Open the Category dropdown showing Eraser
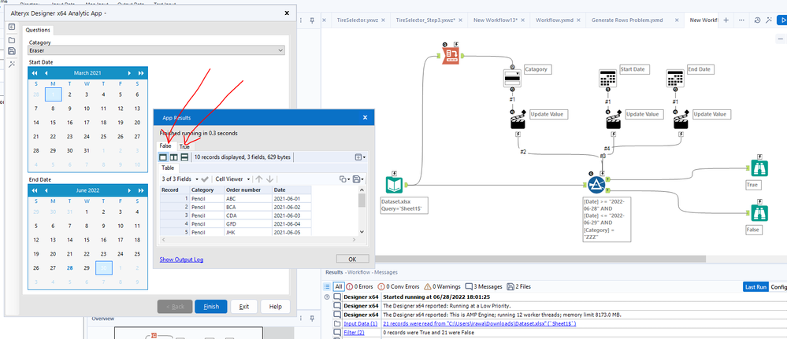The width and height of the screenshot is (787, 339). click(156, 50)
